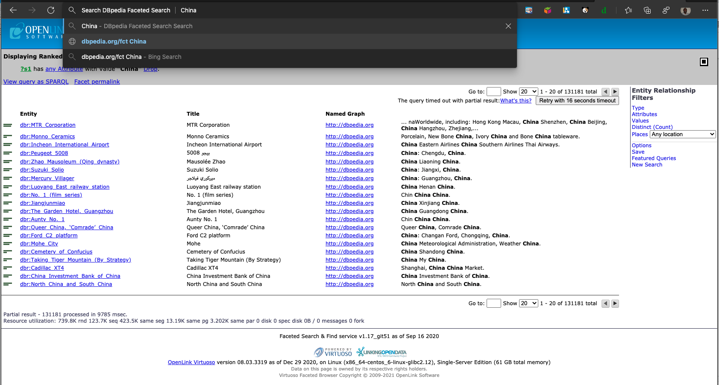
Task: Open entity dbr:Monno_Ceramics
Action: (47, 137)
